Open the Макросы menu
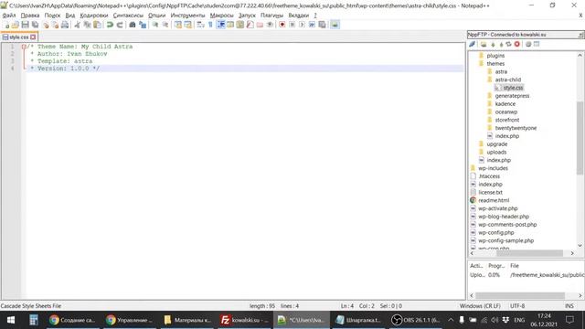Image resolution: width=585 pixels, height=329 pixels. click(x=221, y=16)
